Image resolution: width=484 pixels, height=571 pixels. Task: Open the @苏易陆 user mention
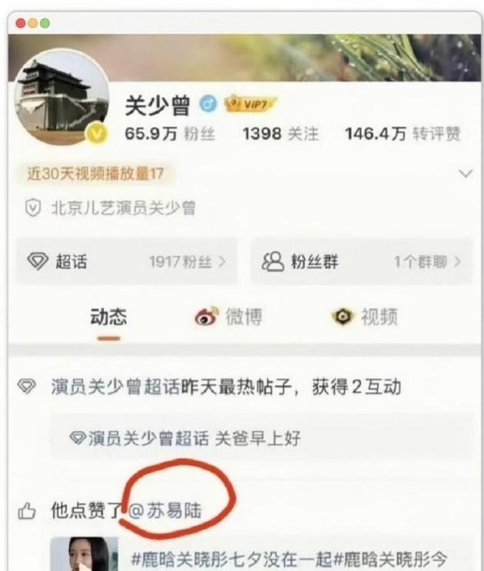pyautogui.click(x=165, y=510)
